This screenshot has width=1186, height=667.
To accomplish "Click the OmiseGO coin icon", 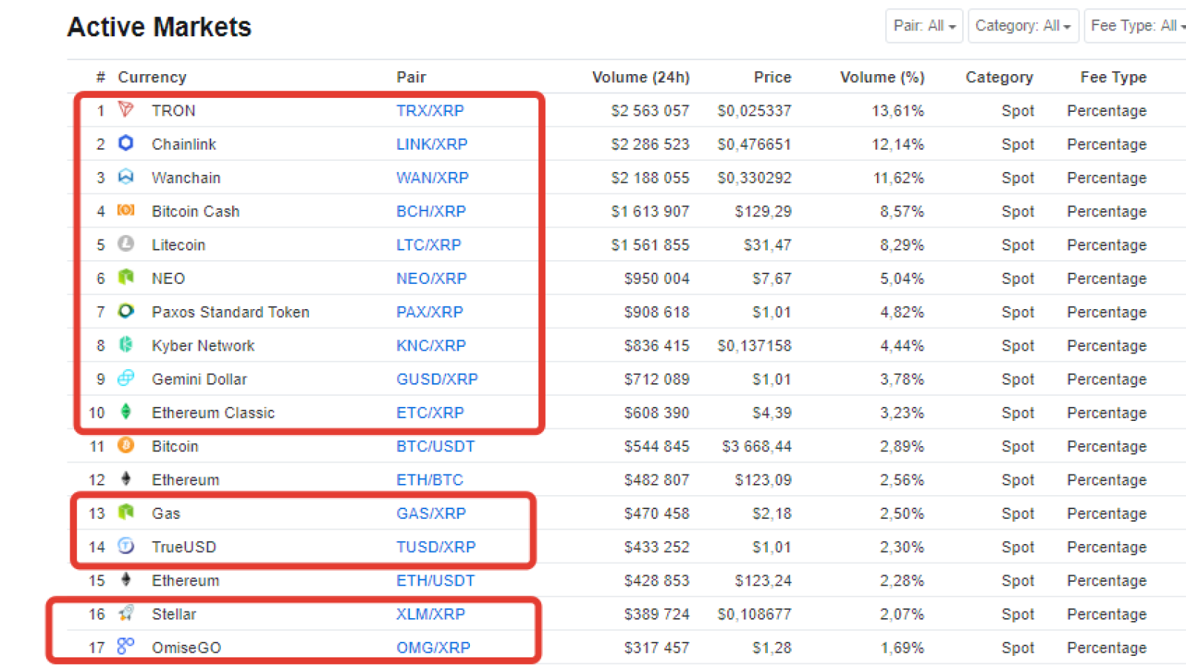I will coord(126,646).
